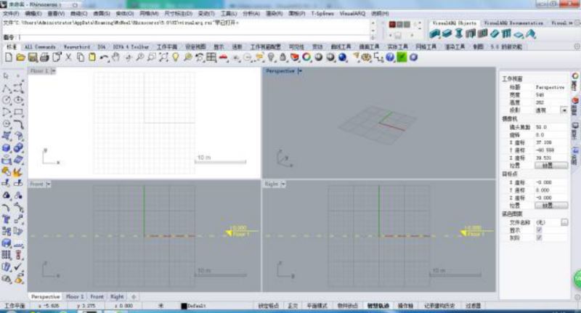
Task: Toggle 智慧轨迹 SmartTrack in status bar
Action: 378,306
